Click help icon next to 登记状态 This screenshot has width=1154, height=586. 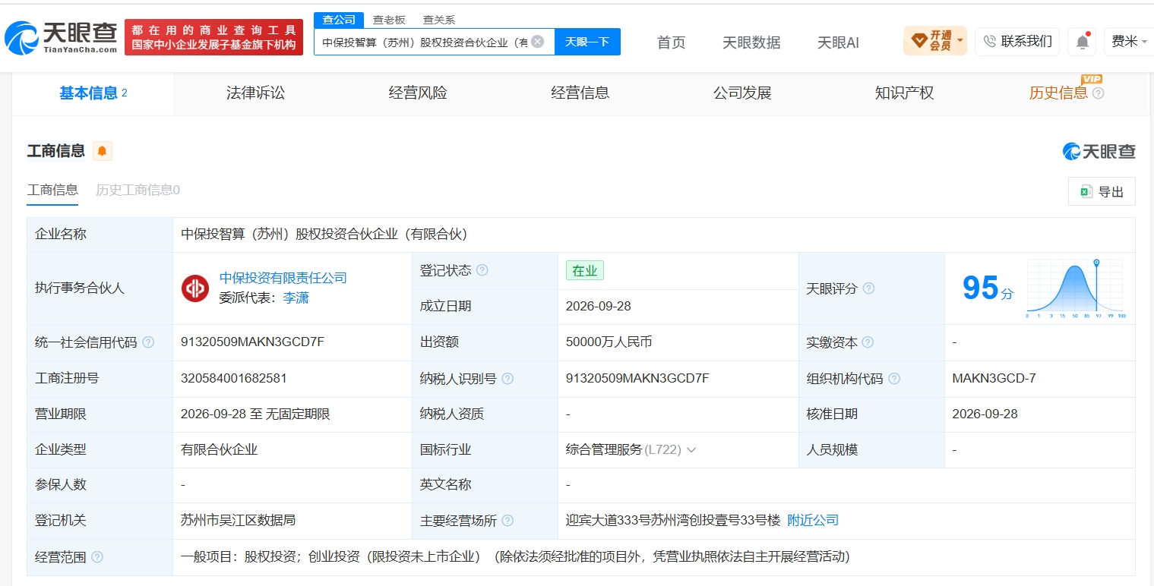pos(482,270)
